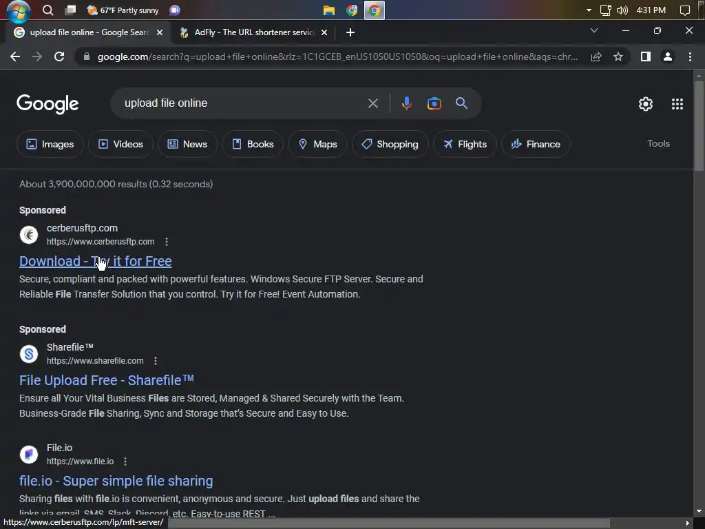
Task: Click the Windows Start orb
Action: [x=19, y=10]
